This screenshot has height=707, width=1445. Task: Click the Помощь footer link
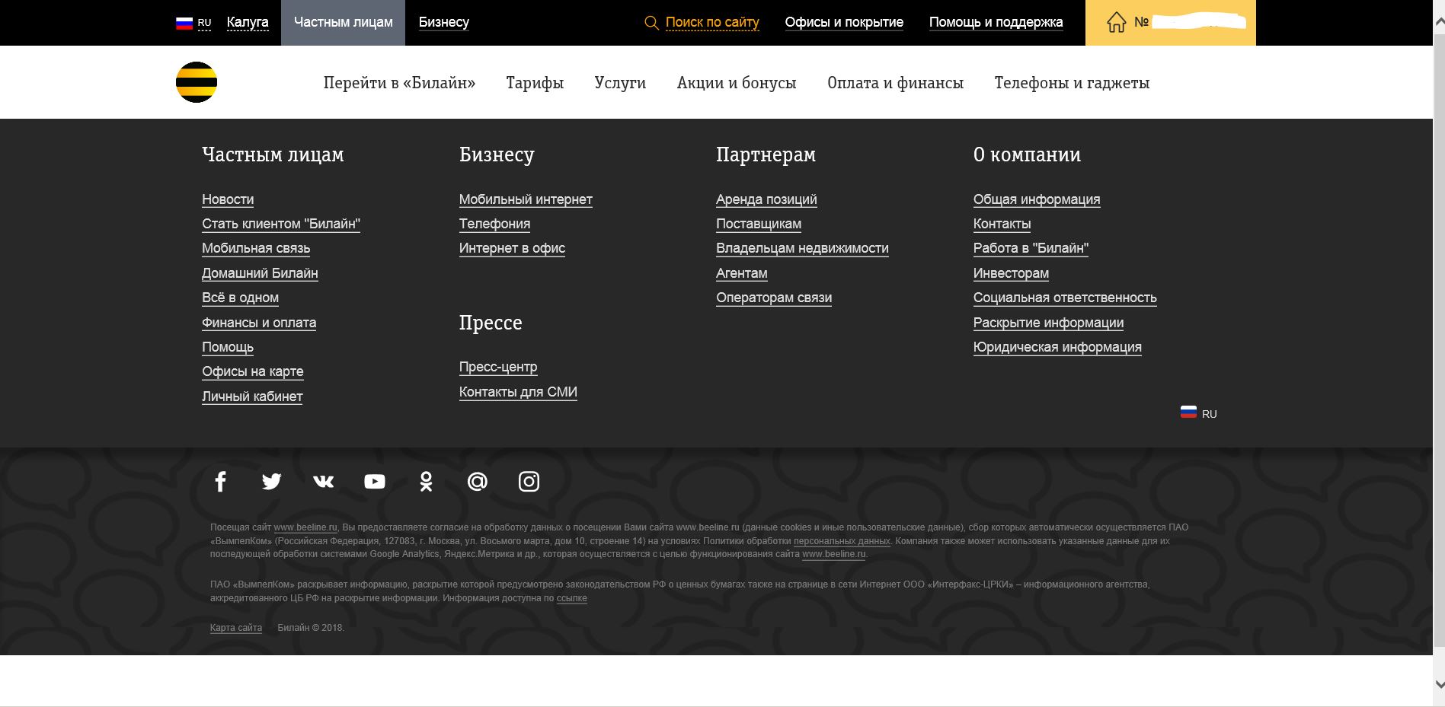click(x=228, y=347)
